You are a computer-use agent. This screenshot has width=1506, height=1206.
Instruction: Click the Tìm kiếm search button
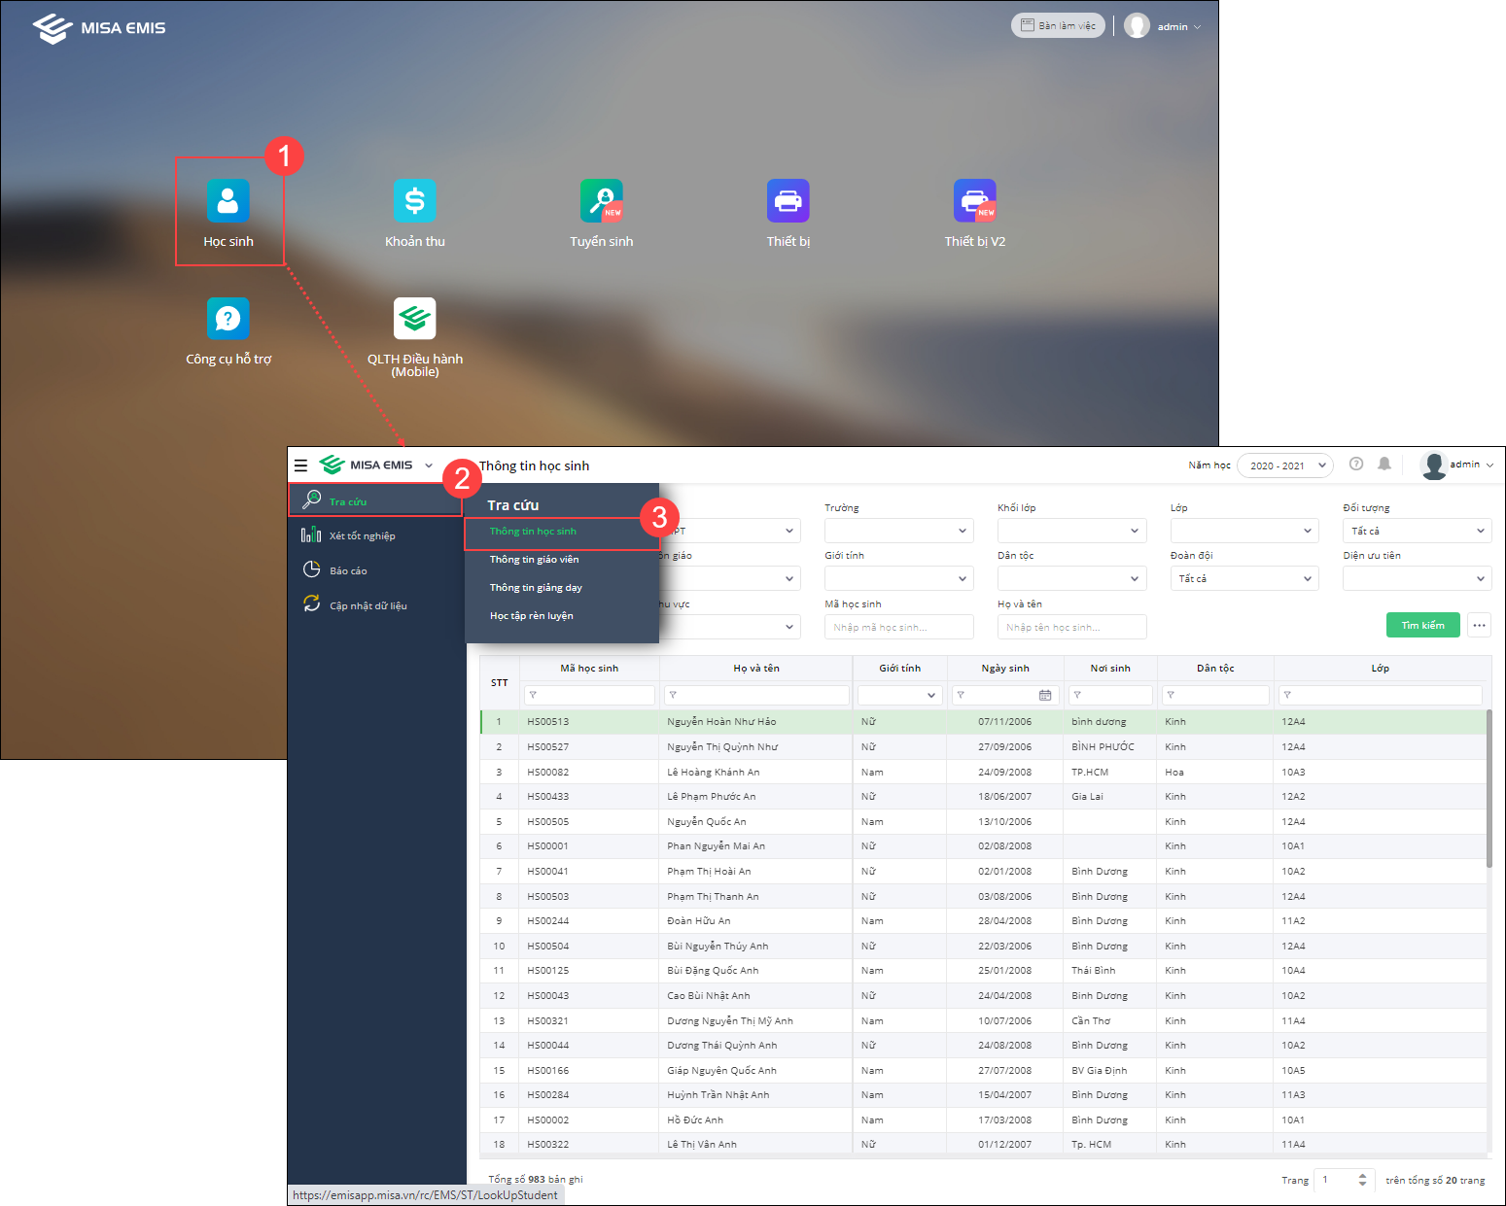coord(1422,626)
